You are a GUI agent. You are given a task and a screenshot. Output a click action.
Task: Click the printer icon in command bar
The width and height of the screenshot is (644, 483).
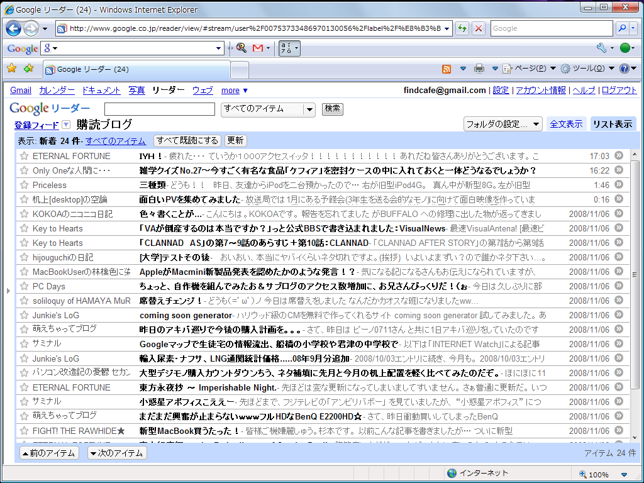pos(479,69)
